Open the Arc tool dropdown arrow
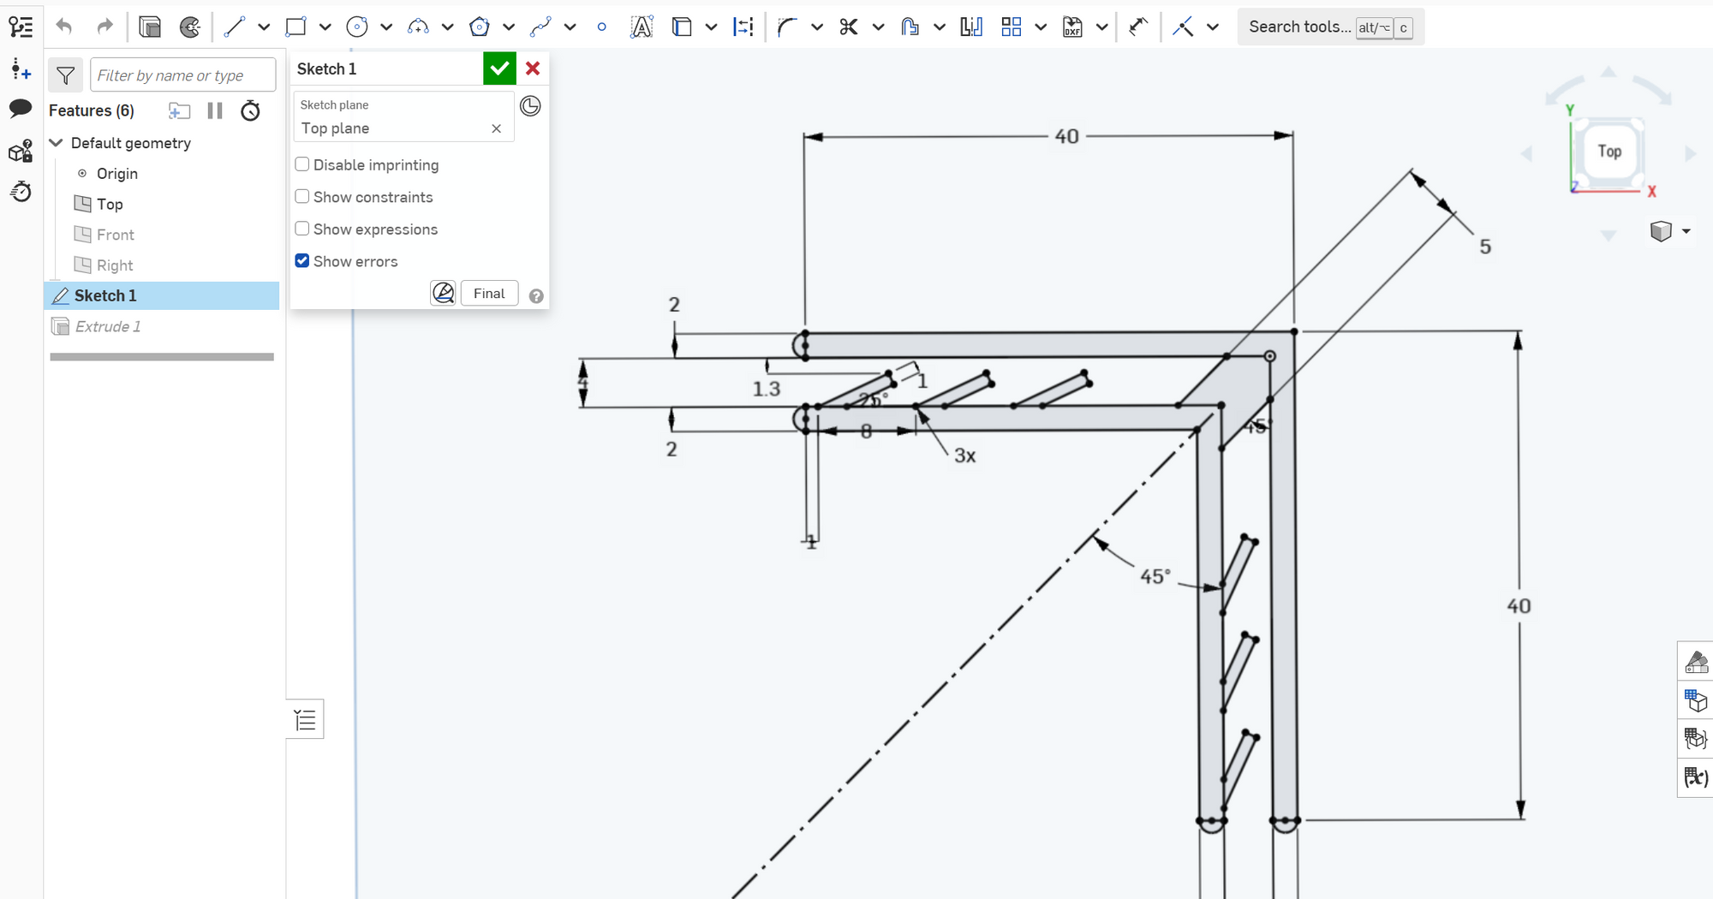The image size is (1713, 899). point(448,27)
